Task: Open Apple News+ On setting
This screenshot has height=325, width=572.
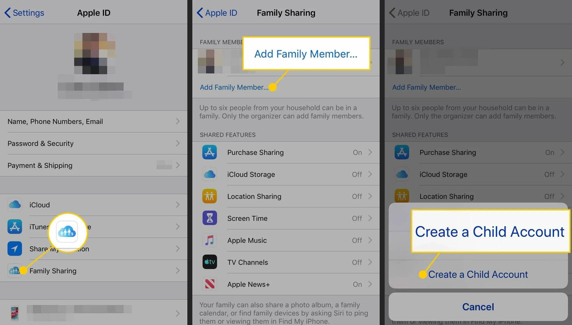Action: (x=286, y=284)
